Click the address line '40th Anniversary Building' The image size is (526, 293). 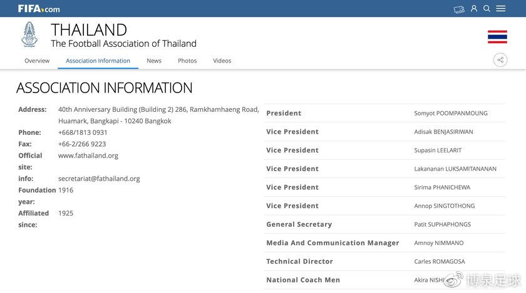pos(158,109)
